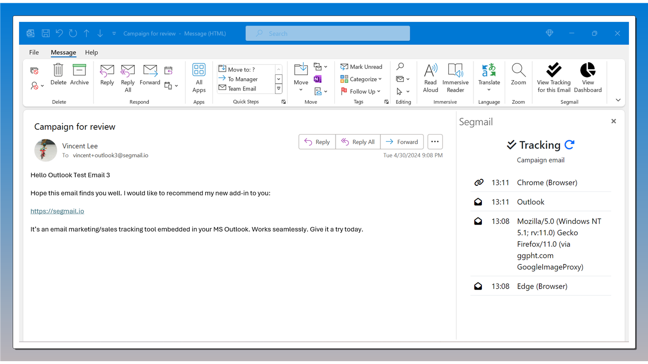648x364 pixels.
Task: Click Reply All in message header
Action: (x=358, y=142)
